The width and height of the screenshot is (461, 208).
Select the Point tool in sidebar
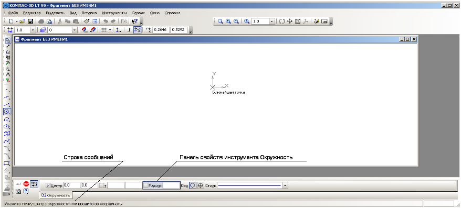pos(7,90)
